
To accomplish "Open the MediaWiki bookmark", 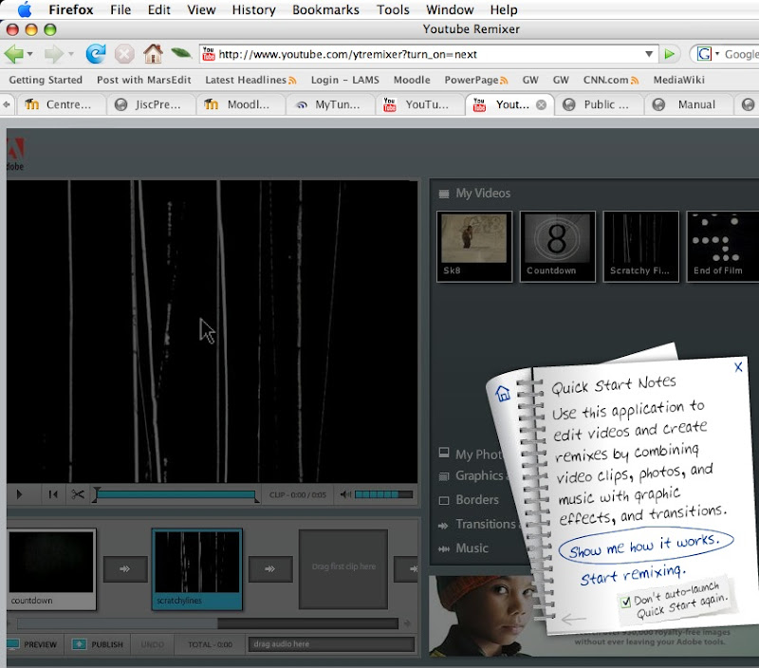I will click(x=678, y=80).
